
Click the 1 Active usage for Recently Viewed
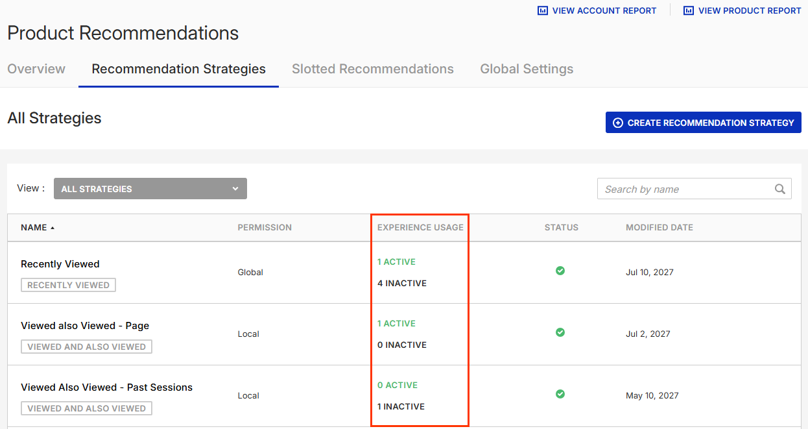click(x=396, y=262)
